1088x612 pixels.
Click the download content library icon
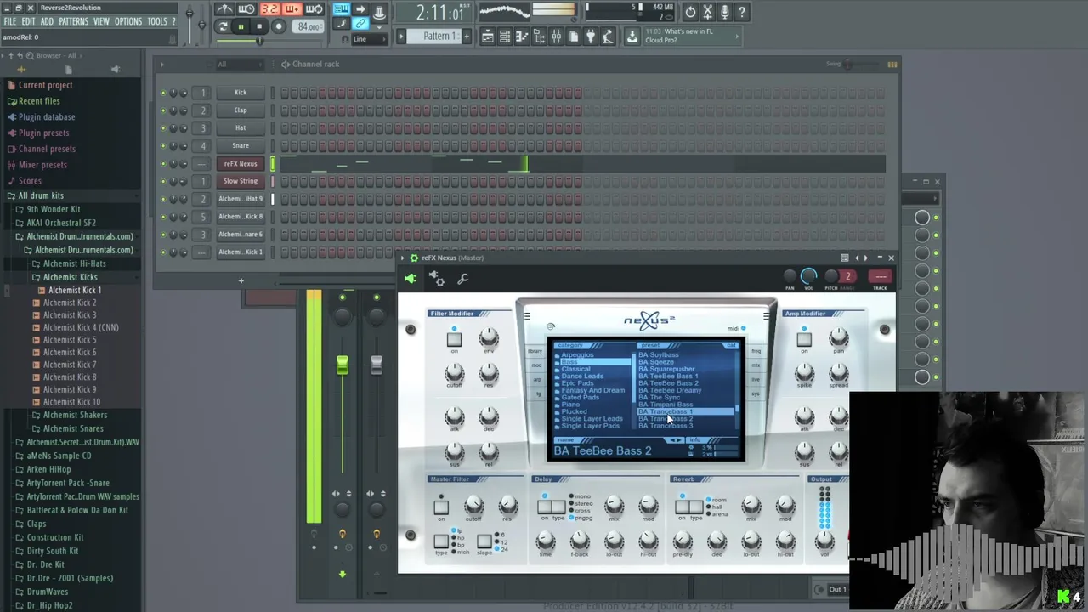point(632,37)
